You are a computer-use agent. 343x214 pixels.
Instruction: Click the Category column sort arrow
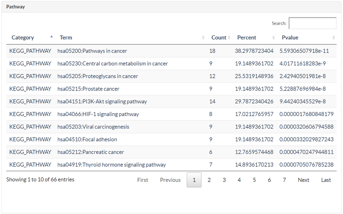pos(51,37)
